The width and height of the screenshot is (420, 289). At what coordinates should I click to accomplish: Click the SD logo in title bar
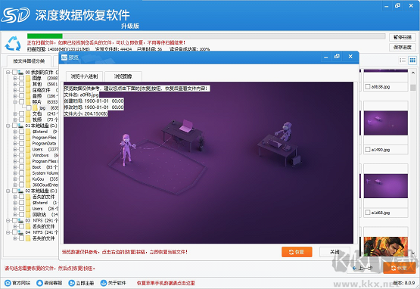15,15
